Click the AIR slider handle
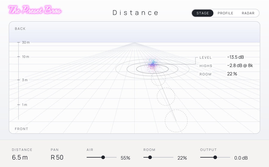 (x=103, y=157)
